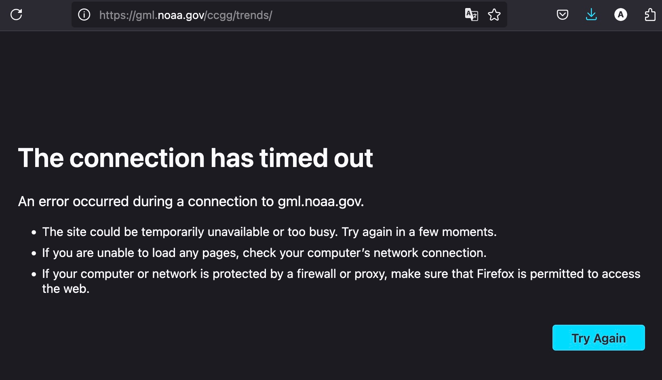This screenshot has width=662, height=380.
Task: Open site information for gml.noaa.gov
Action: tap(84, 15)
